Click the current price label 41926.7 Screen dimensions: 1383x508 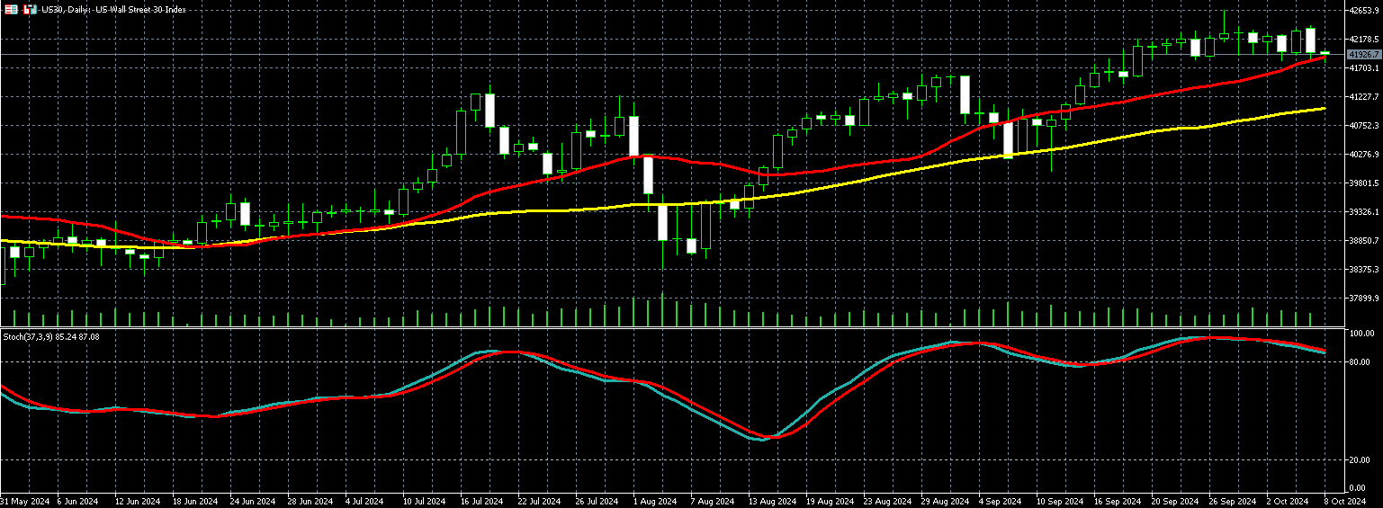coord(1363,55)
